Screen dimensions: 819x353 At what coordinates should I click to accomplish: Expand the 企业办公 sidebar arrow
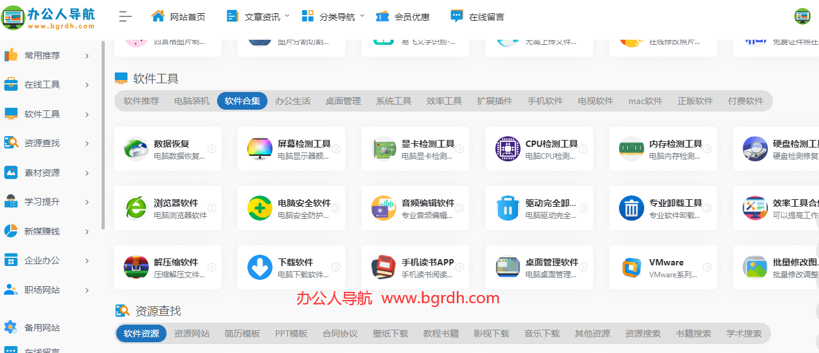click(87, 260)
